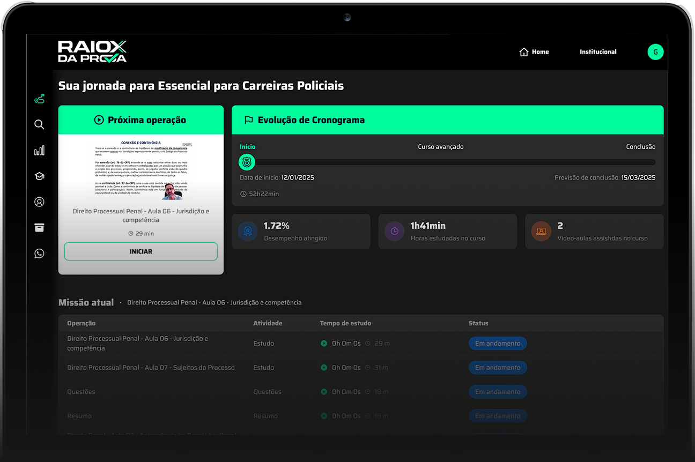Click the schedule progress badge marker

click(x=247, y=162)
